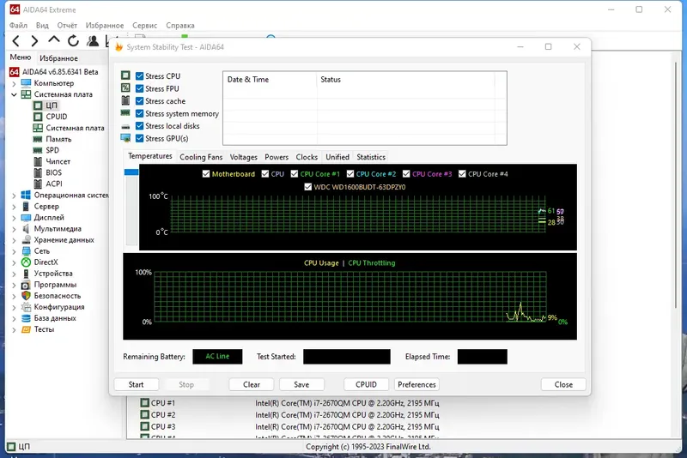Open the Сервис menu
This screenshot has width=687, height=458.
click(x=144, y=26)
